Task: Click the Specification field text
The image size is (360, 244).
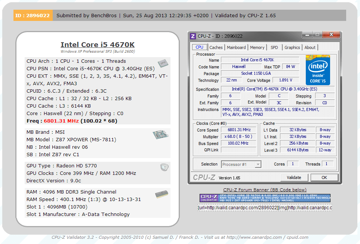Action: [278, 89]
